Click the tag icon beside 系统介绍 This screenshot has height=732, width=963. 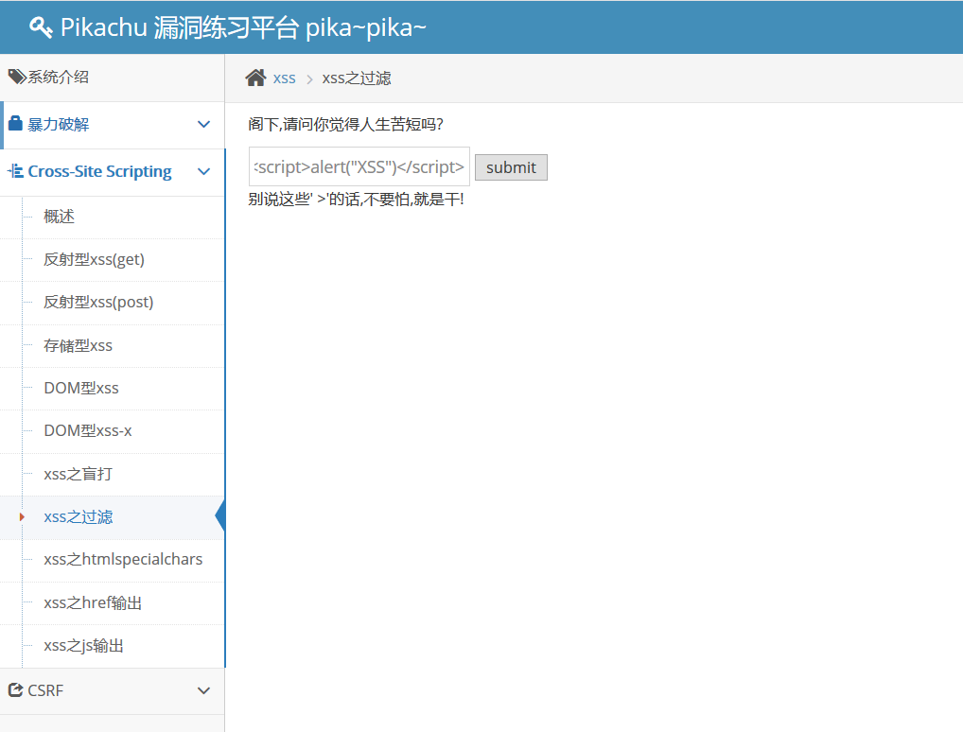(17, 77)
